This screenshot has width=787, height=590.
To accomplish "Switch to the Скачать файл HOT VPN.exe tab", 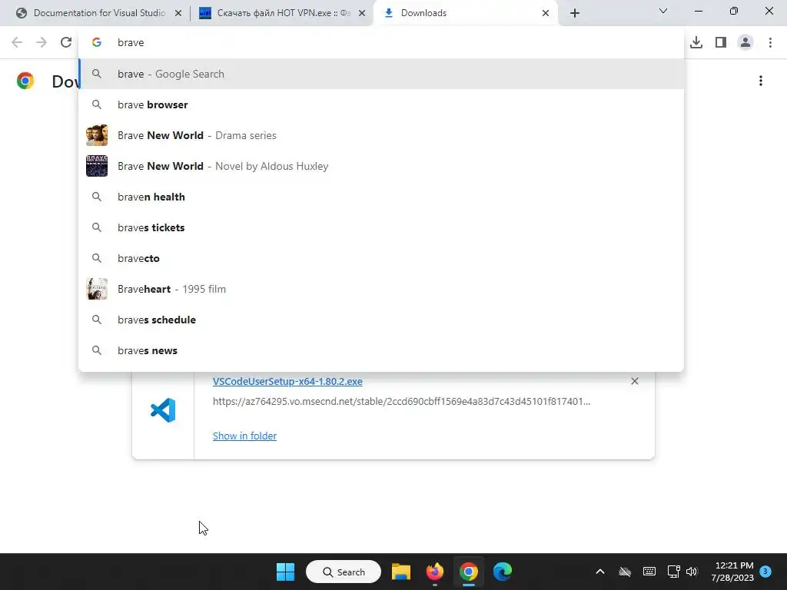I will pos(282,13).
